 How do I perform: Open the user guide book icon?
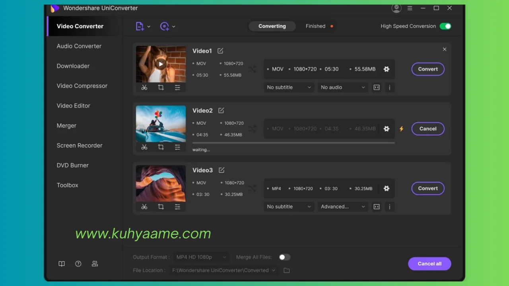[62, 264]
